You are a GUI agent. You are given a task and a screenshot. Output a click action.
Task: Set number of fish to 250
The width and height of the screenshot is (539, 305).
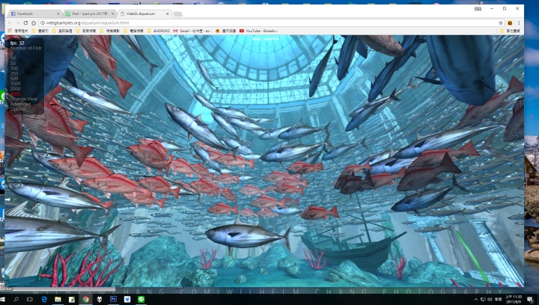14,73
